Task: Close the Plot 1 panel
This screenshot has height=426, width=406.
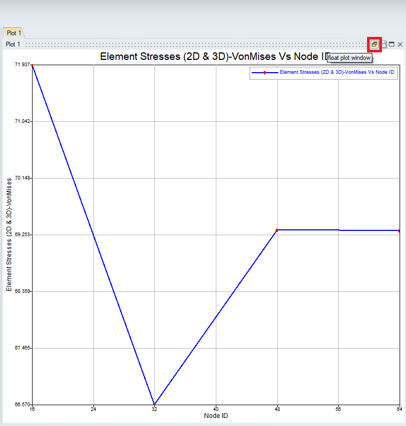Action: click(400, 44)
